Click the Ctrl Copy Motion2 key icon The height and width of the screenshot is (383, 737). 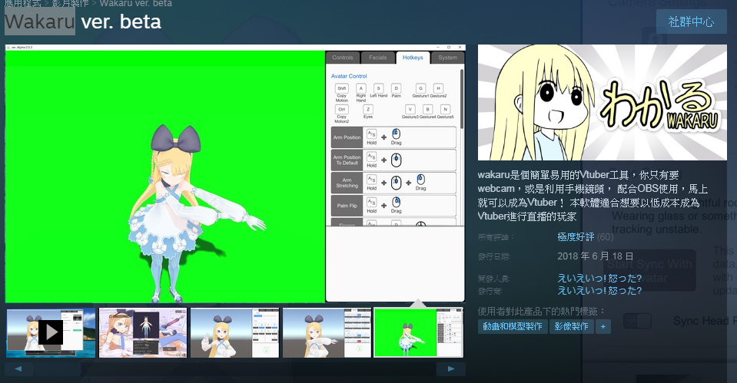342,109
